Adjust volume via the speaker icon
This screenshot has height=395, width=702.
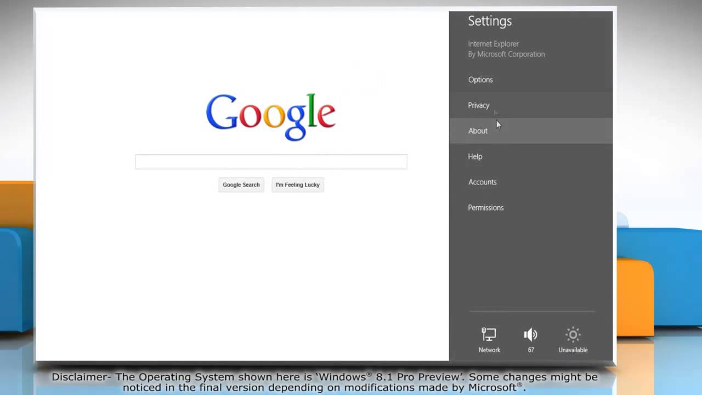pos(530,334)
